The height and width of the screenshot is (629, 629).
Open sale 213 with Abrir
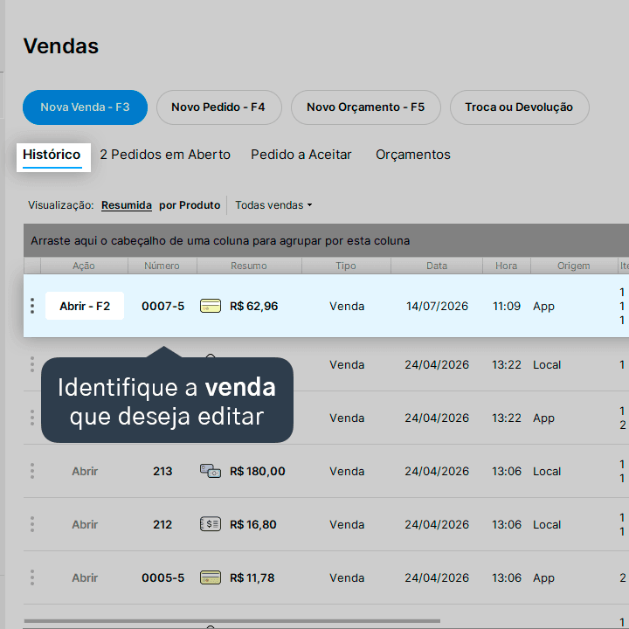tap(85, 471)
